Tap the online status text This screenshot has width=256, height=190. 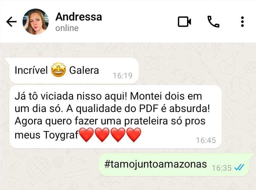coord(67,28)
